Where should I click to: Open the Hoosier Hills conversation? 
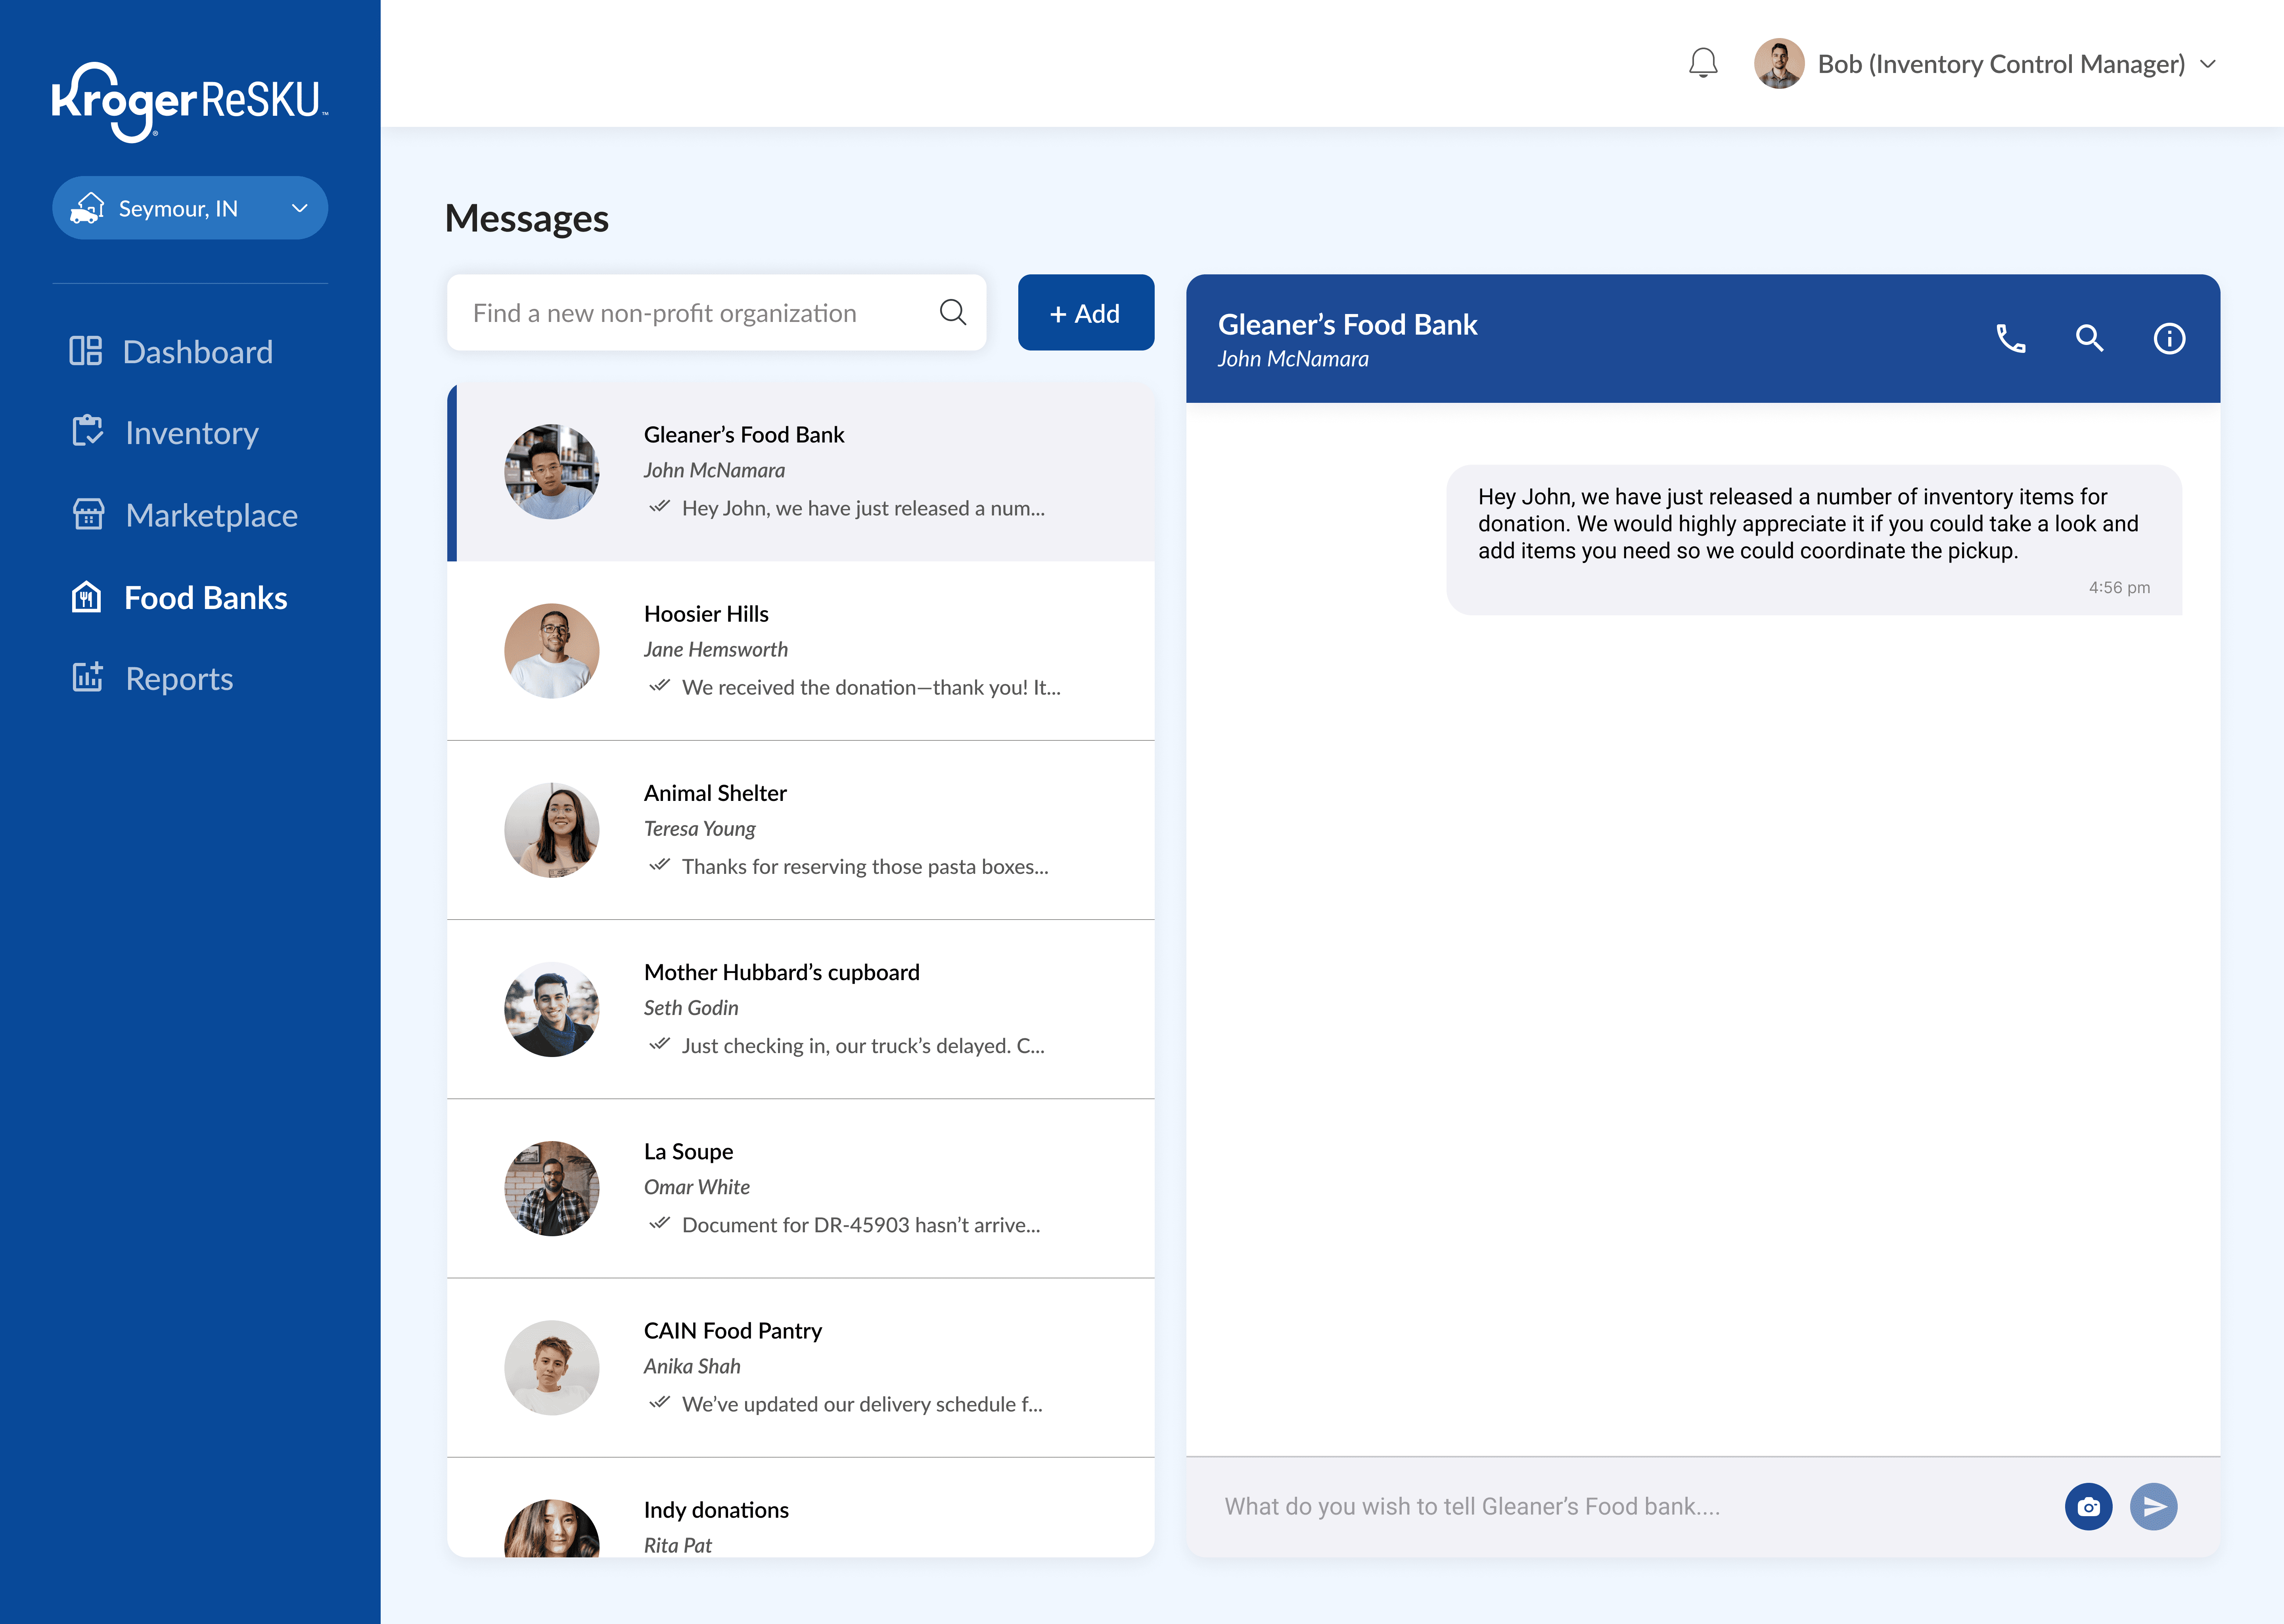coord(800,650)
